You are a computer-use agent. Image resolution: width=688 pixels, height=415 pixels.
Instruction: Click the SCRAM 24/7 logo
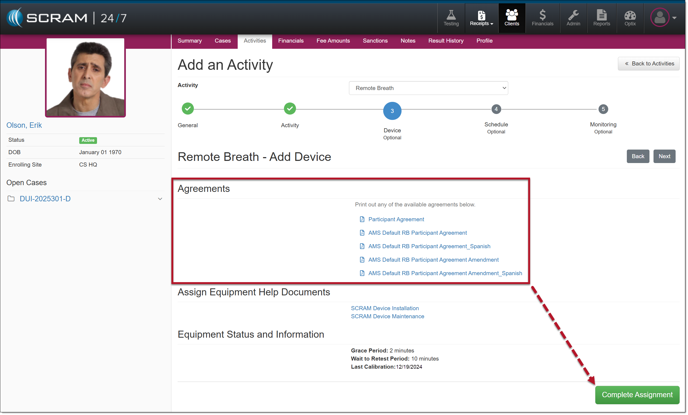(67, 18)
